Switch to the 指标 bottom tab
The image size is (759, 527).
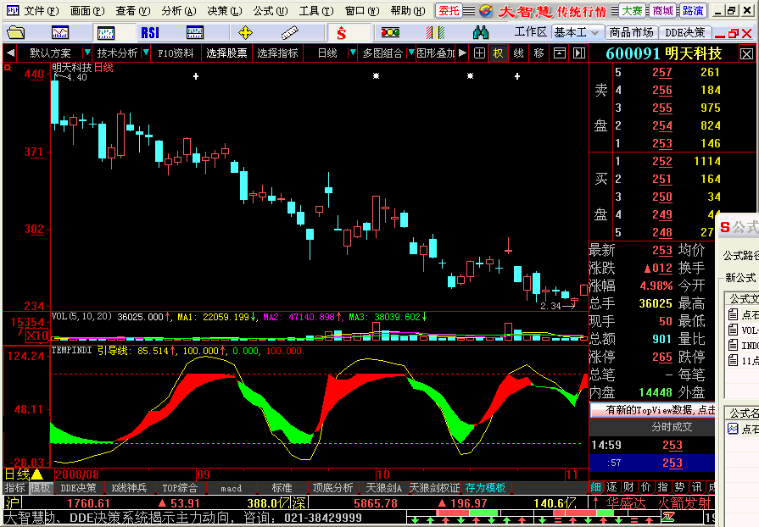click(15, 488)
